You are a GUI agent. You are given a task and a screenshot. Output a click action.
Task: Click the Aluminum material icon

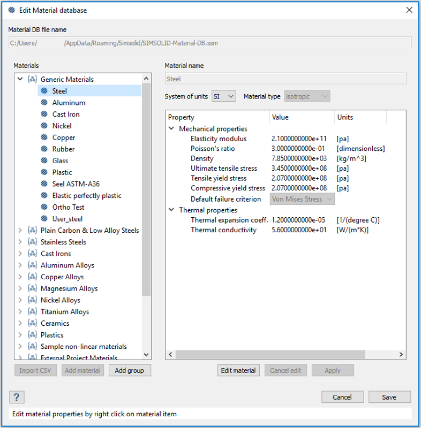(44, 103)
